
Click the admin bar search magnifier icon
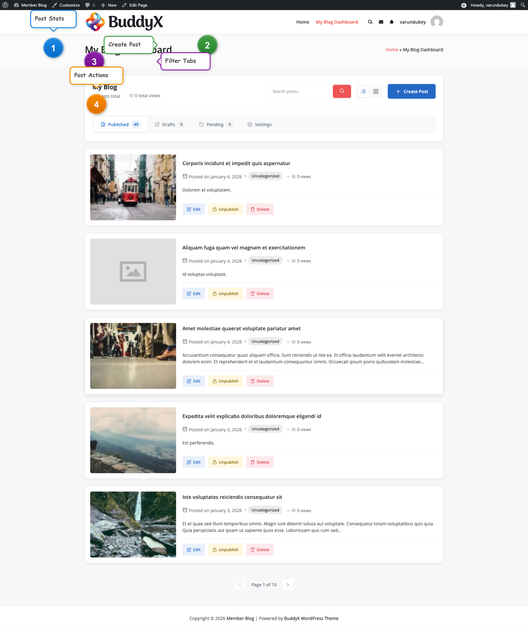pos(523,5)
